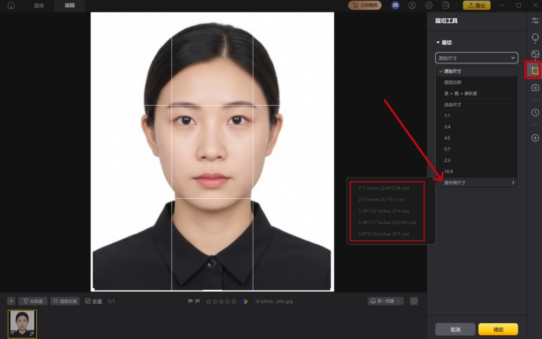
Task: Select the Crop tool in right sidebar
Action: point(535,71)
